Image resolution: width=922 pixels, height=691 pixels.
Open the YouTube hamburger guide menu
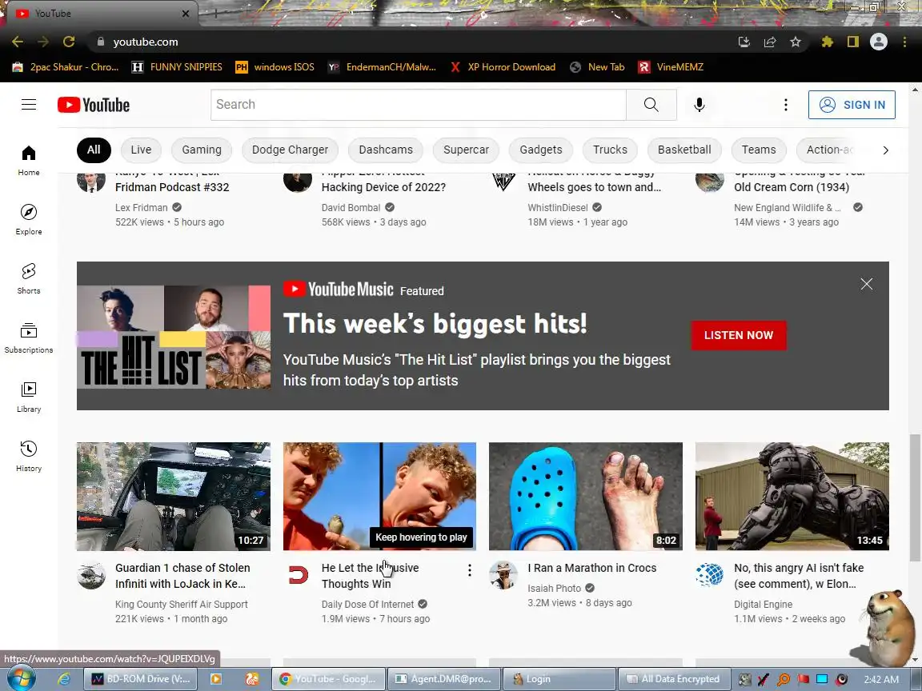(29, 105)
